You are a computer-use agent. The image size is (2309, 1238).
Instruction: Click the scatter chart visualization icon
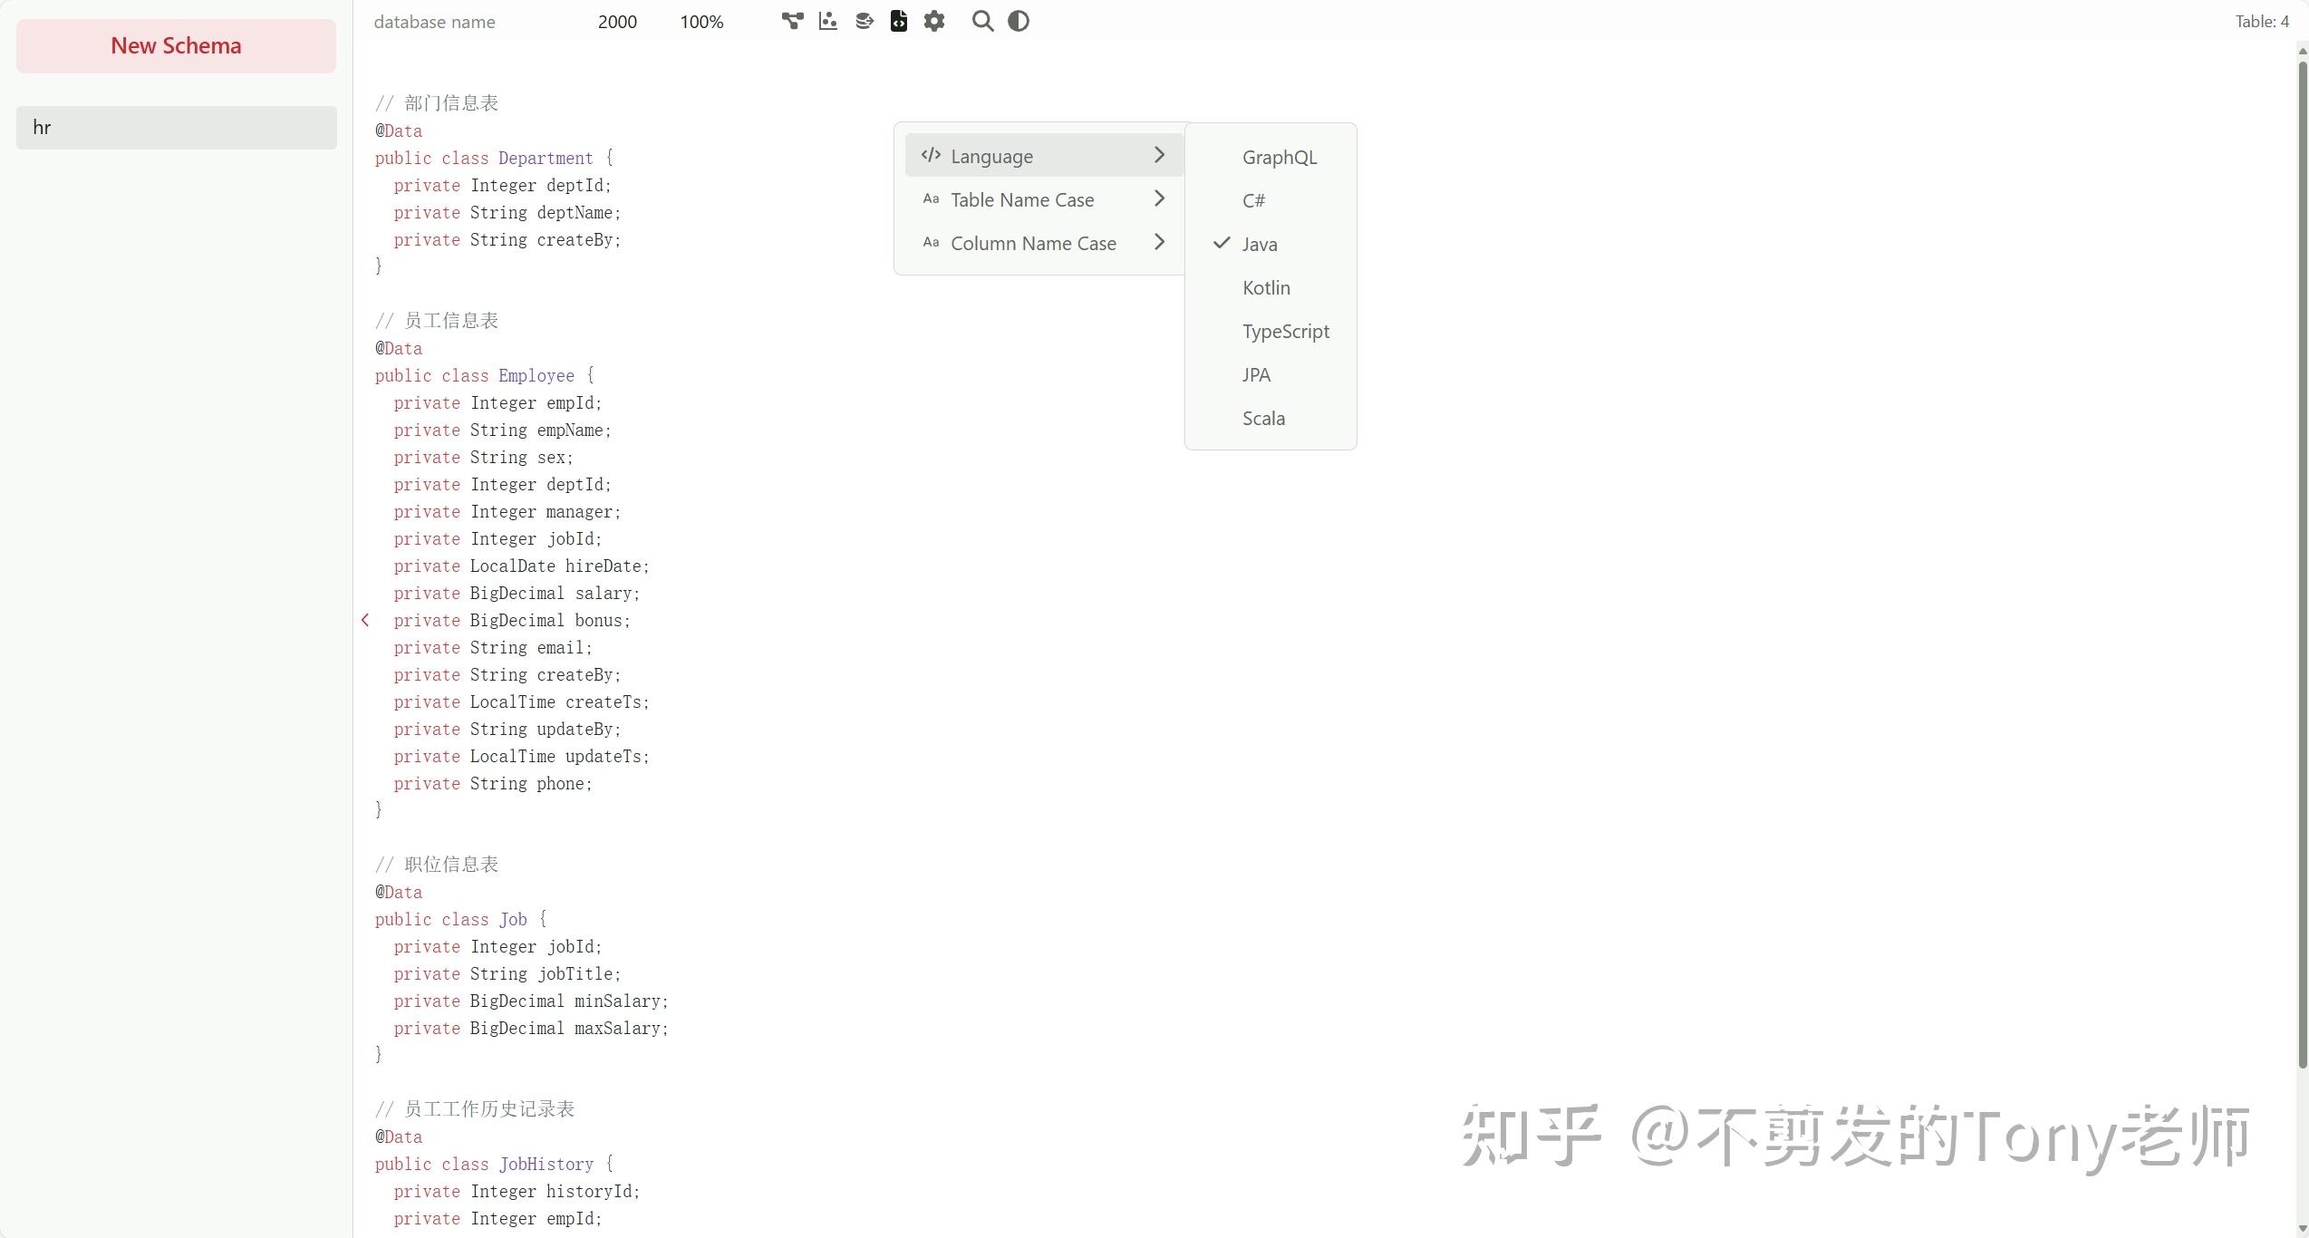click(827, 21)
